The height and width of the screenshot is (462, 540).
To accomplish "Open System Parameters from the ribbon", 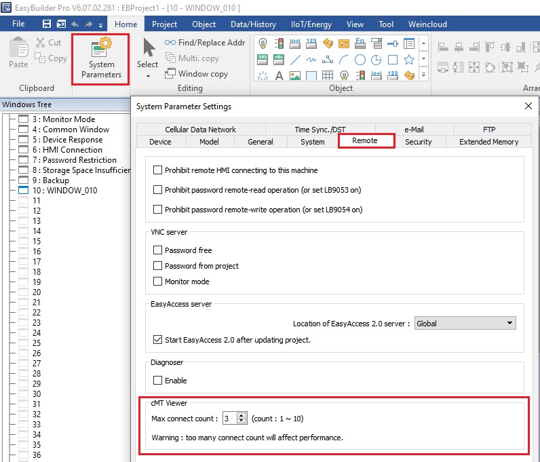I will [101, 59].
